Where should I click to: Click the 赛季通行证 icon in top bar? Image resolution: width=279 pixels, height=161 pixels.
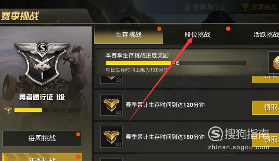click(x=187, y=8)
